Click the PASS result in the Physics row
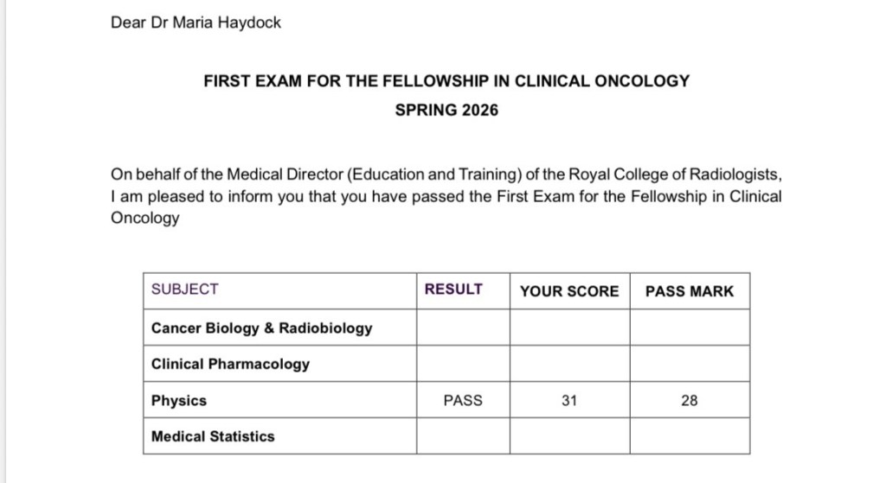The image size is (886, 483). coord(463,401)
